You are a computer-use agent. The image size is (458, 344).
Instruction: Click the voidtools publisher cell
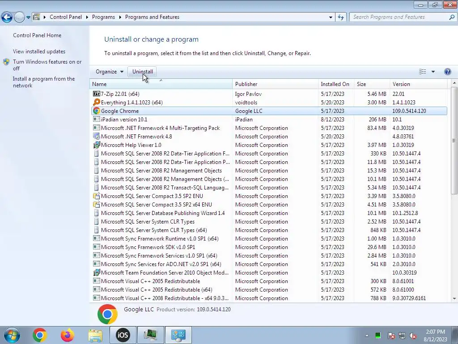[x=246, y=103]
